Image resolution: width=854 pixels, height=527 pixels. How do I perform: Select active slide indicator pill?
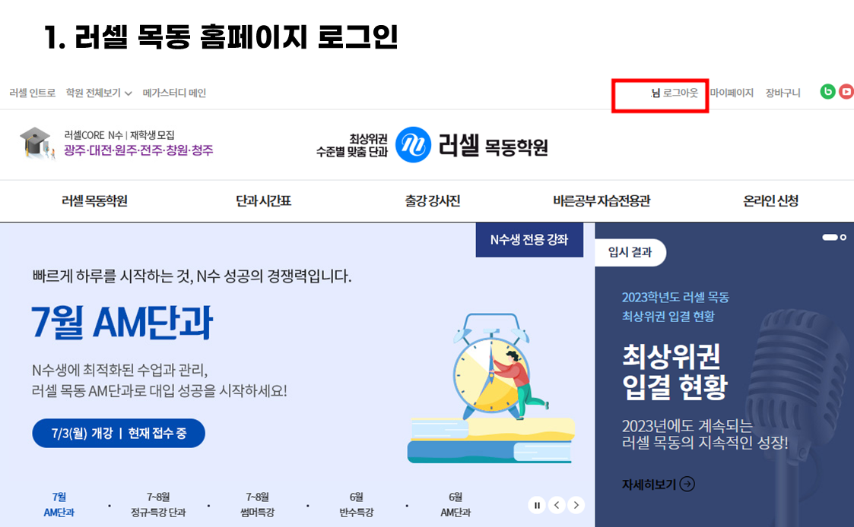point(830,237)
